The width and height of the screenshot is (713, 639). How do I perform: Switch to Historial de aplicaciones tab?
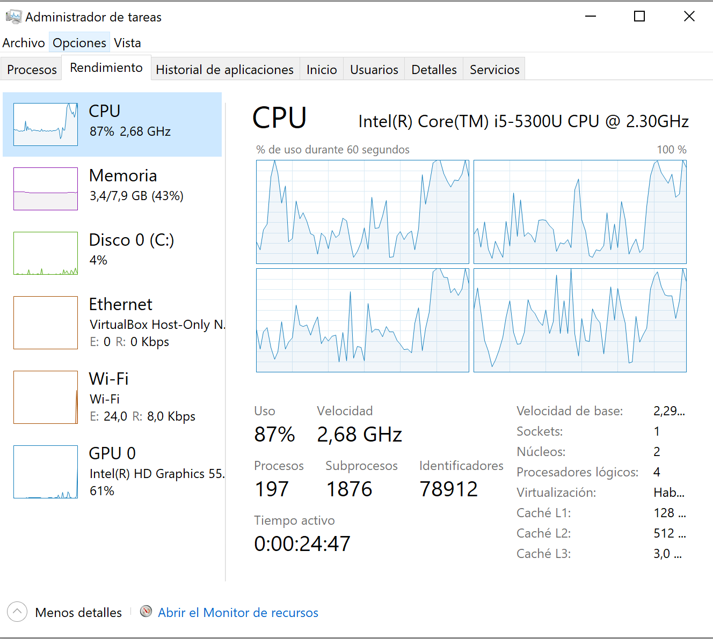(224, 70)
